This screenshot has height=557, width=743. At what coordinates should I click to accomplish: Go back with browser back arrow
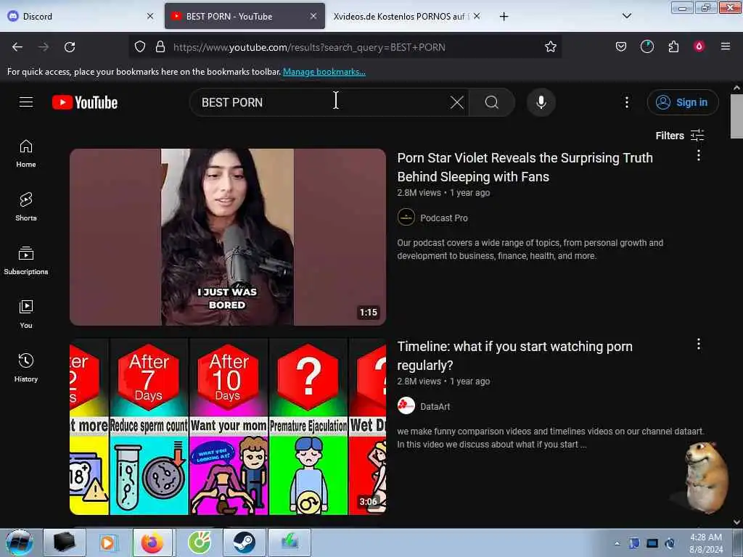click(x=17, y=47)
